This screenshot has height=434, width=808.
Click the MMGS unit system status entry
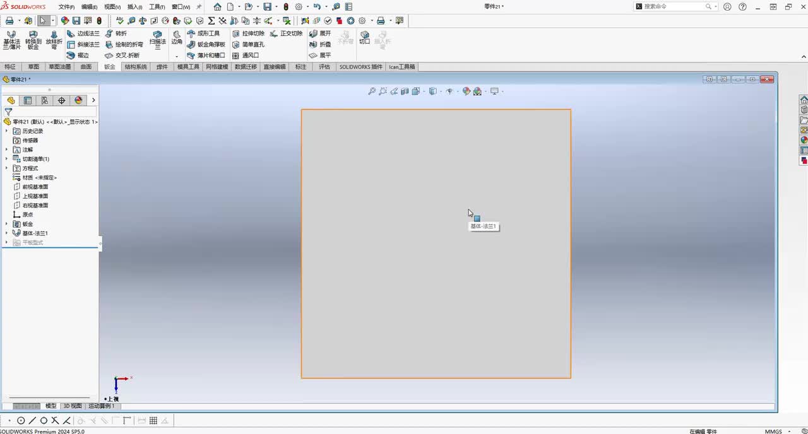773,431
